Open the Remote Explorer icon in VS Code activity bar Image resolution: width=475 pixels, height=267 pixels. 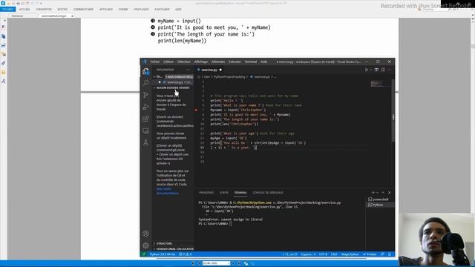click(x=145, y=131)
